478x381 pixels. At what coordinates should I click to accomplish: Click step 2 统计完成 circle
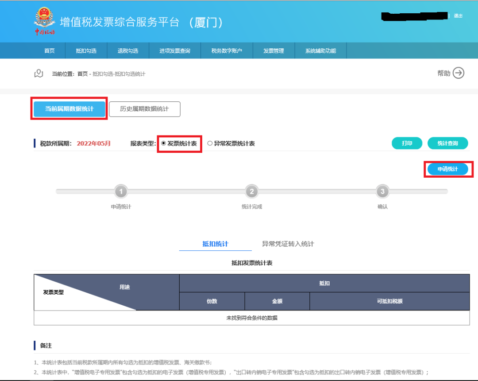coord(252,192)
